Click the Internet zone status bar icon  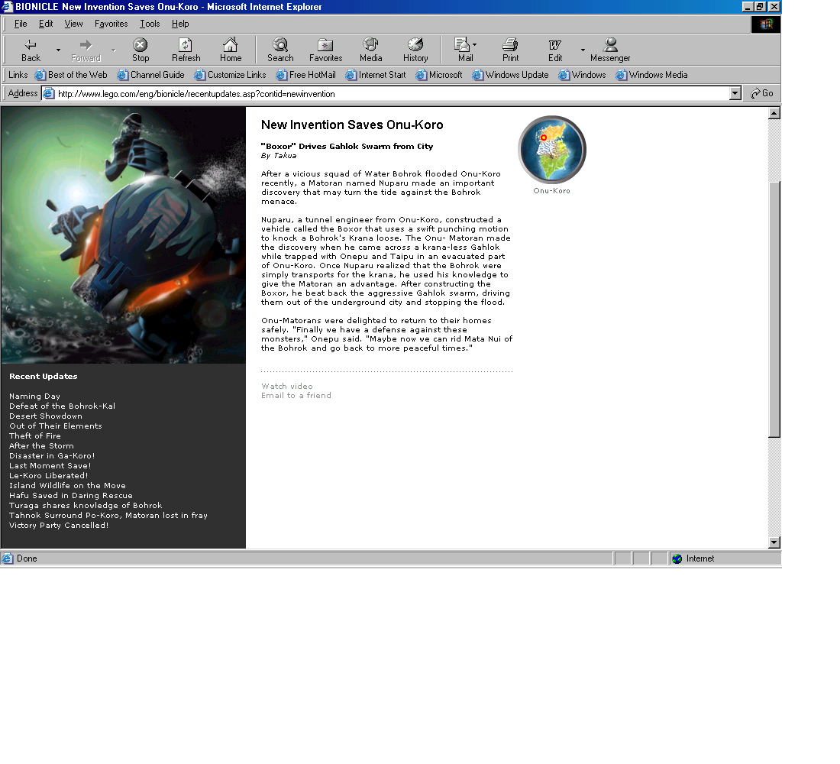[677, 558]
